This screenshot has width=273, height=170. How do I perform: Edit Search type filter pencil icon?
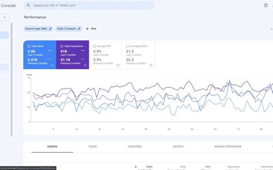pyautogui.click(x=50, y=29)
